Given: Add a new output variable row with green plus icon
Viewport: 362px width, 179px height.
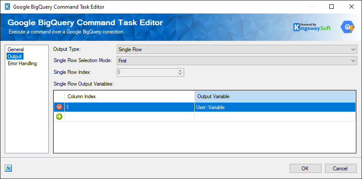Looking at the screenshot, I should pos(59,116).
